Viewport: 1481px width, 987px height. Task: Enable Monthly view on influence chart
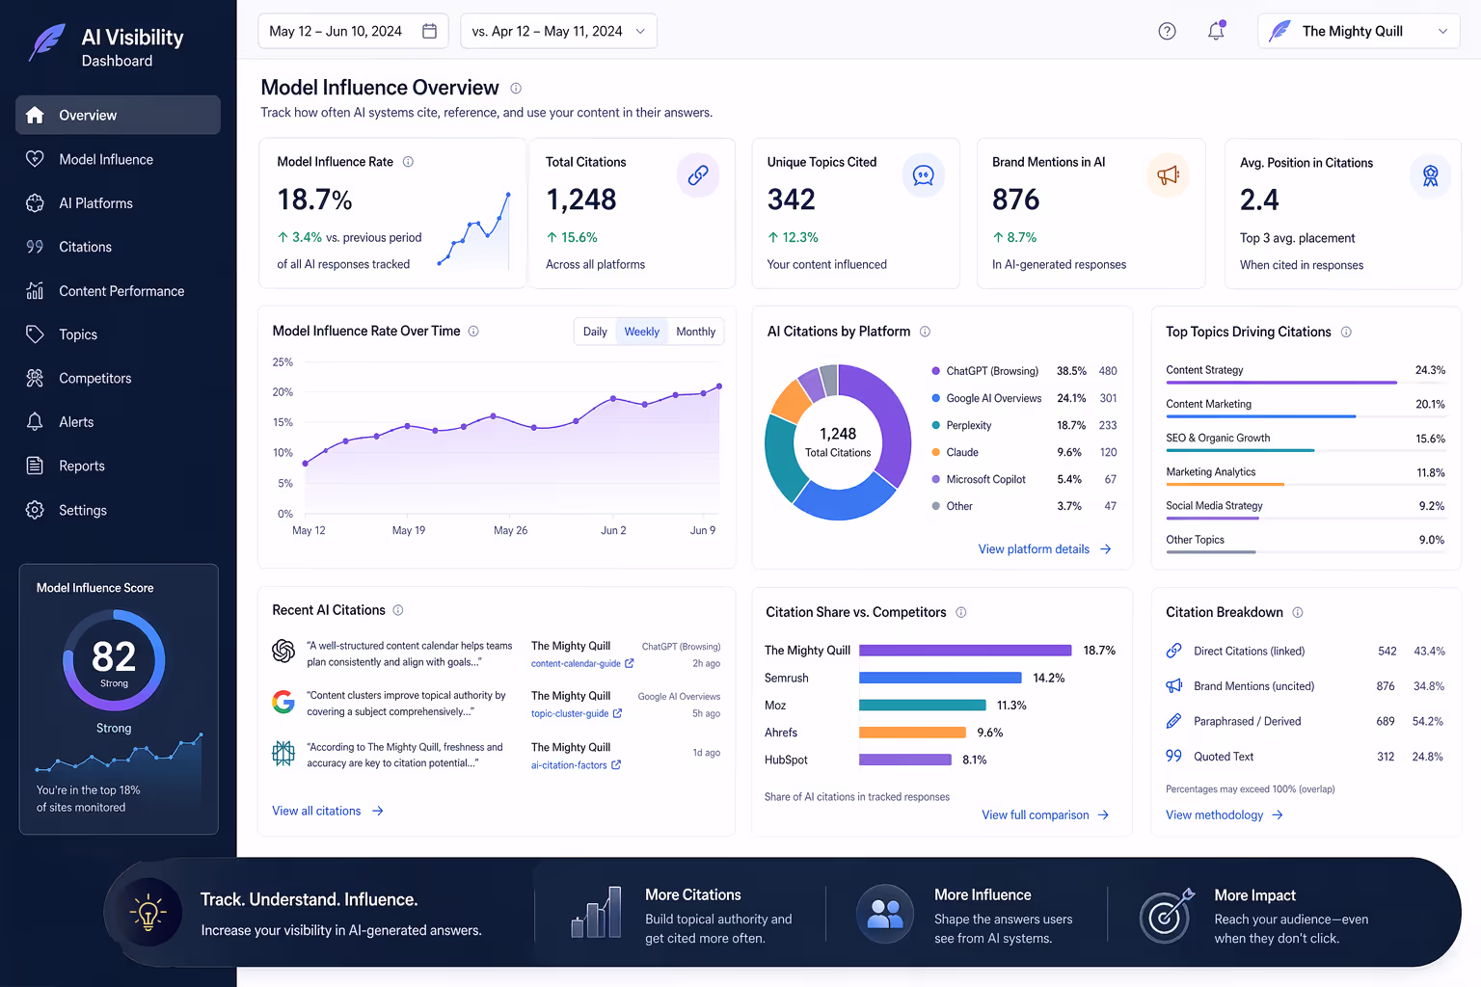click(695, 331)
